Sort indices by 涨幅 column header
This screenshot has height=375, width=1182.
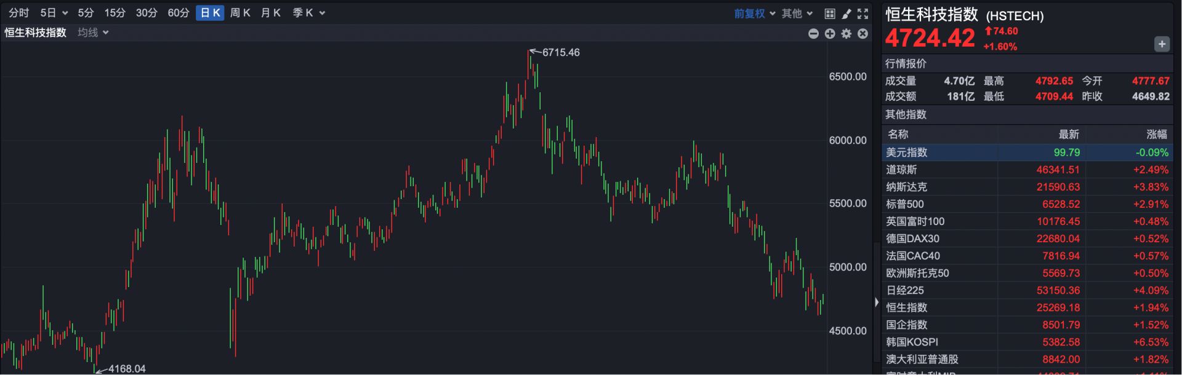click(1156, 134)
